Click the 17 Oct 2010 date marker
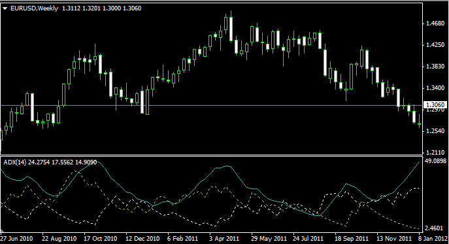Screen dimensions: 449x244 click(x=100, y=238)
